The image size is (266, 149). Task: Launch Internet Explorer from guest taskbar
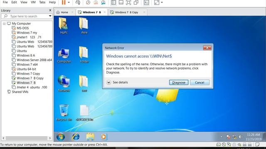pos(76,137)
